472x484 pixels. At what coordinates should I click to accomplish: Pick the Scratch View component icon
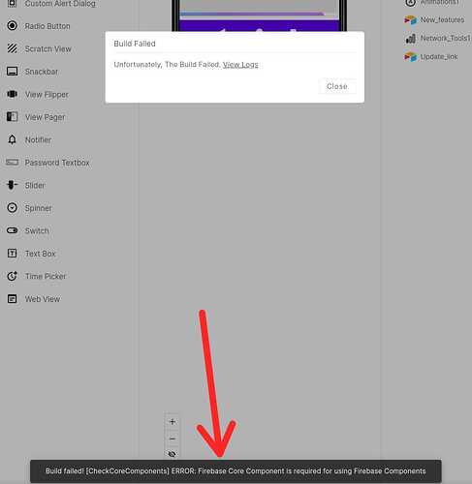coord(13,48)
